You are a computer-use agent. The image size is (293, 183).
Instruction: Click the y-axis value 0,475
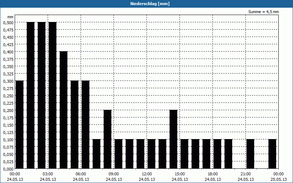8,30
